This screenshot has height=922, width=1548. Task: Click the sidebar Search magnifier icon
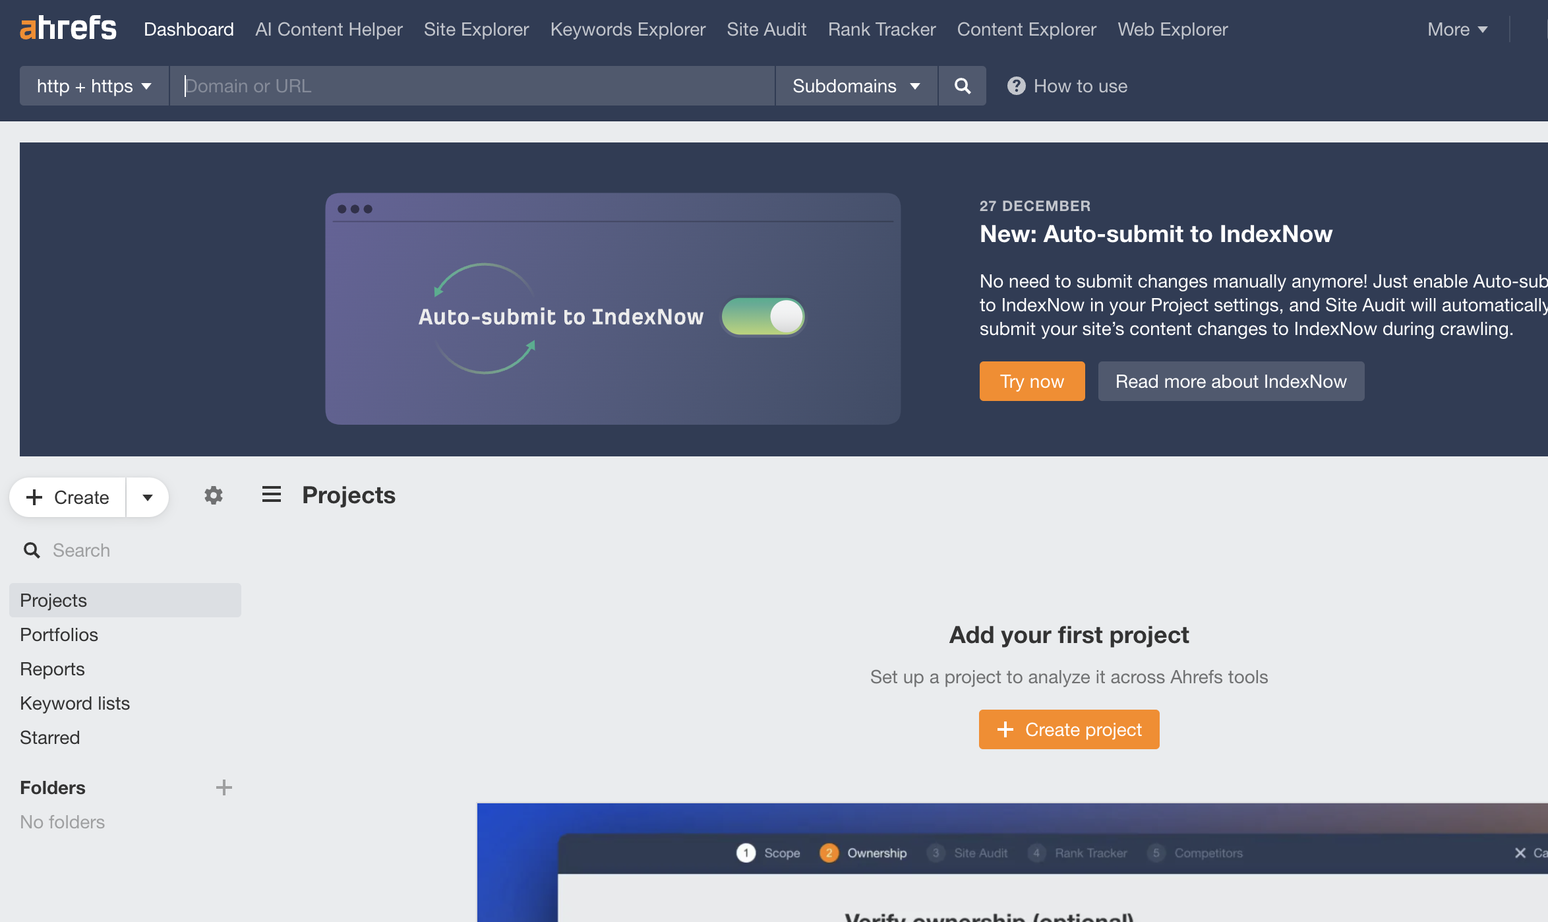click(32, 550)
